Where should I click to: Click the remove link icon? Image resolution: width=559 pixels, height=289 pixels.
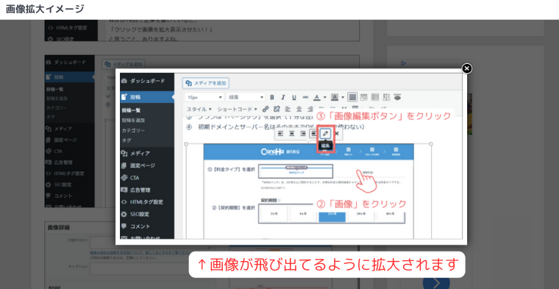point(277,109)
